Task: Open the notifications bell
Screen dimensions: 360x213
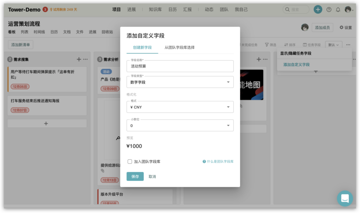Action: click(338, 10)
